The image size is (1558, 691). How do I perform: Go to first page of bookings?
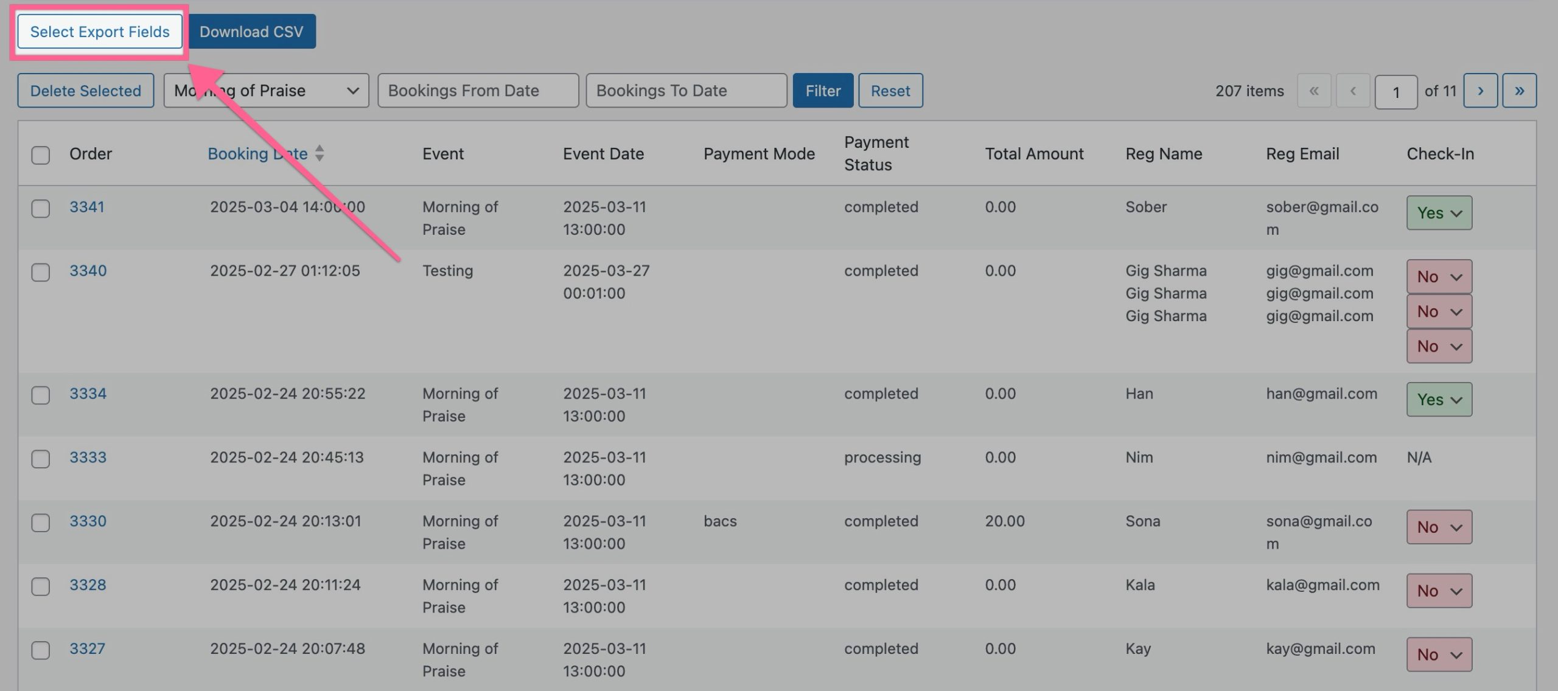pyautogui.click(x=1314, y=91)
